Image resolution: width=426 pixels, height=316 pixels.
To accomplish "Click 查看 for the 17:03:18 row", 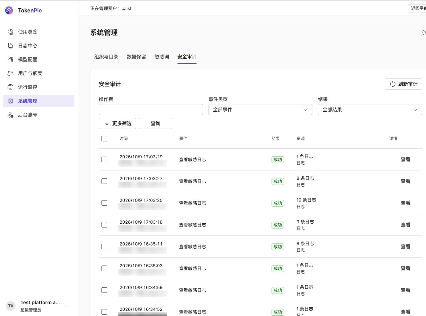I will tap(406, 225).
